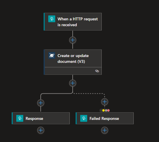The image size is (159, 142).
Task: Add a step below the Response action
Action: pyautogui.click(x=41, y=130)
